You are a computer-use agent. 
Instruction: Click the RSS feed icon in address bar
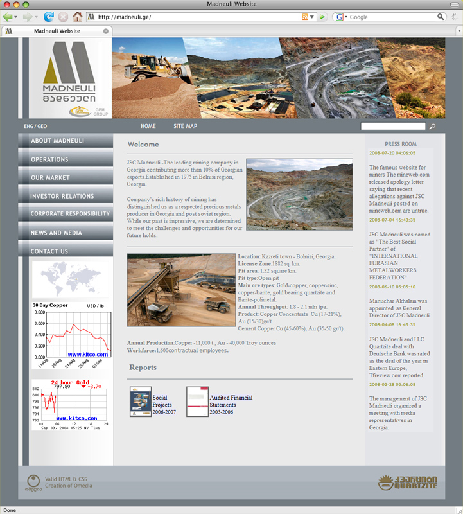click(x=305, y=17)
